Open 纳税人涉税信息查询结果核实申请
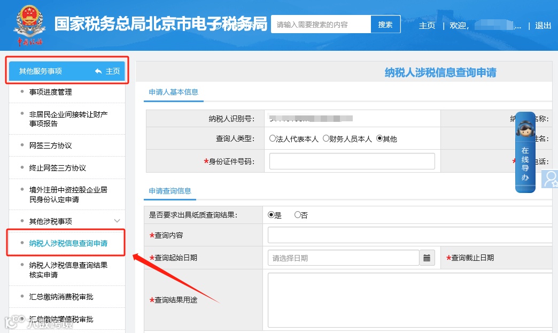The image size is (558, 333). click(68, 270)
